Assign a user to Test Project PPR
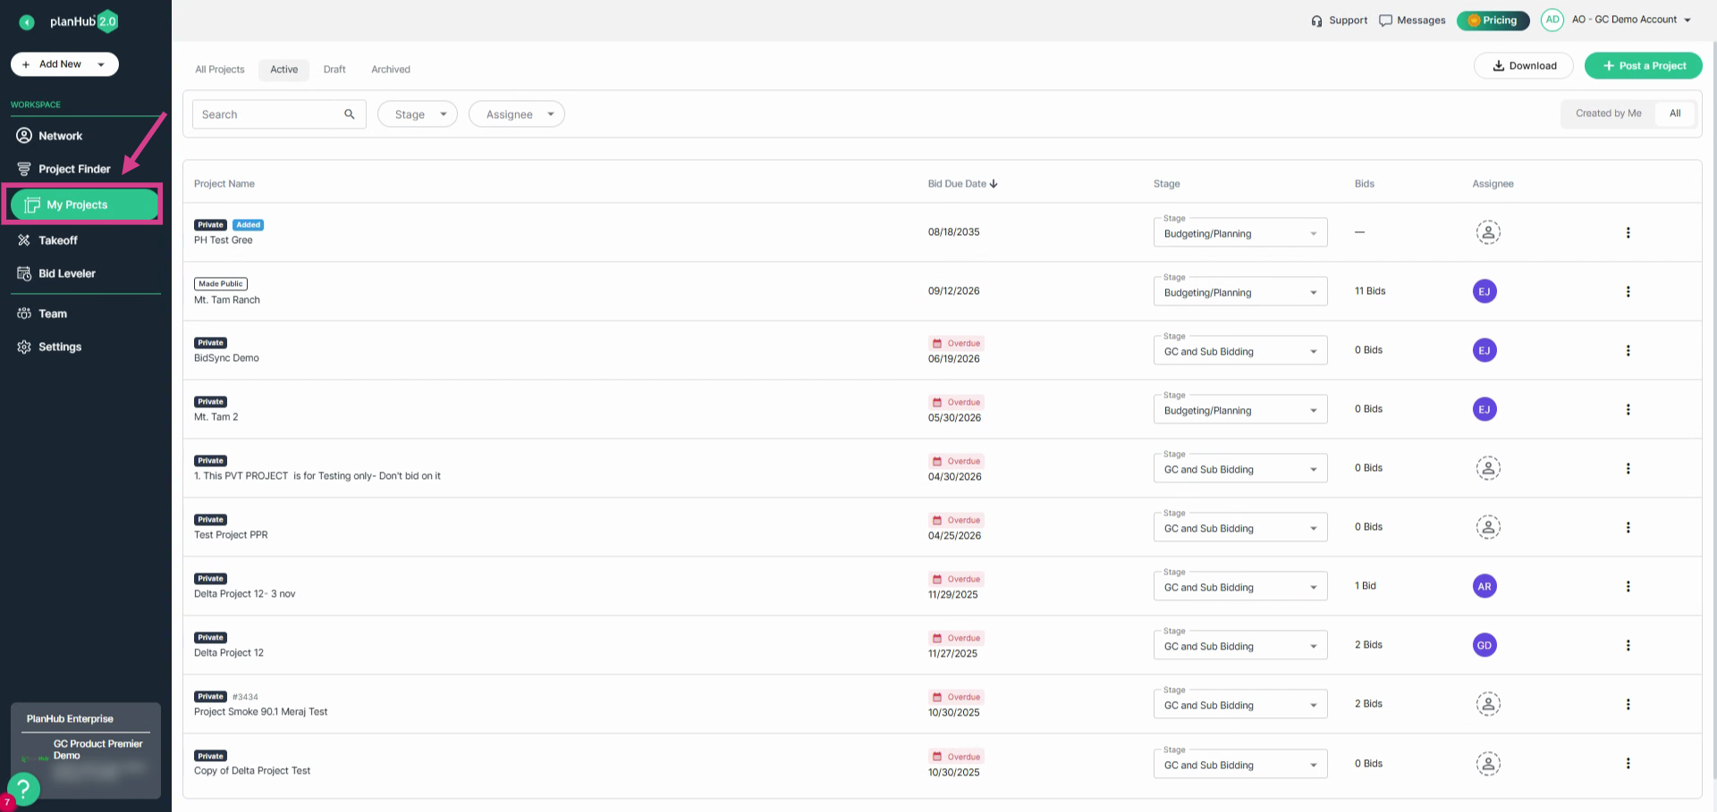This screenshot has height=812, width=1717. point(1488,527)
